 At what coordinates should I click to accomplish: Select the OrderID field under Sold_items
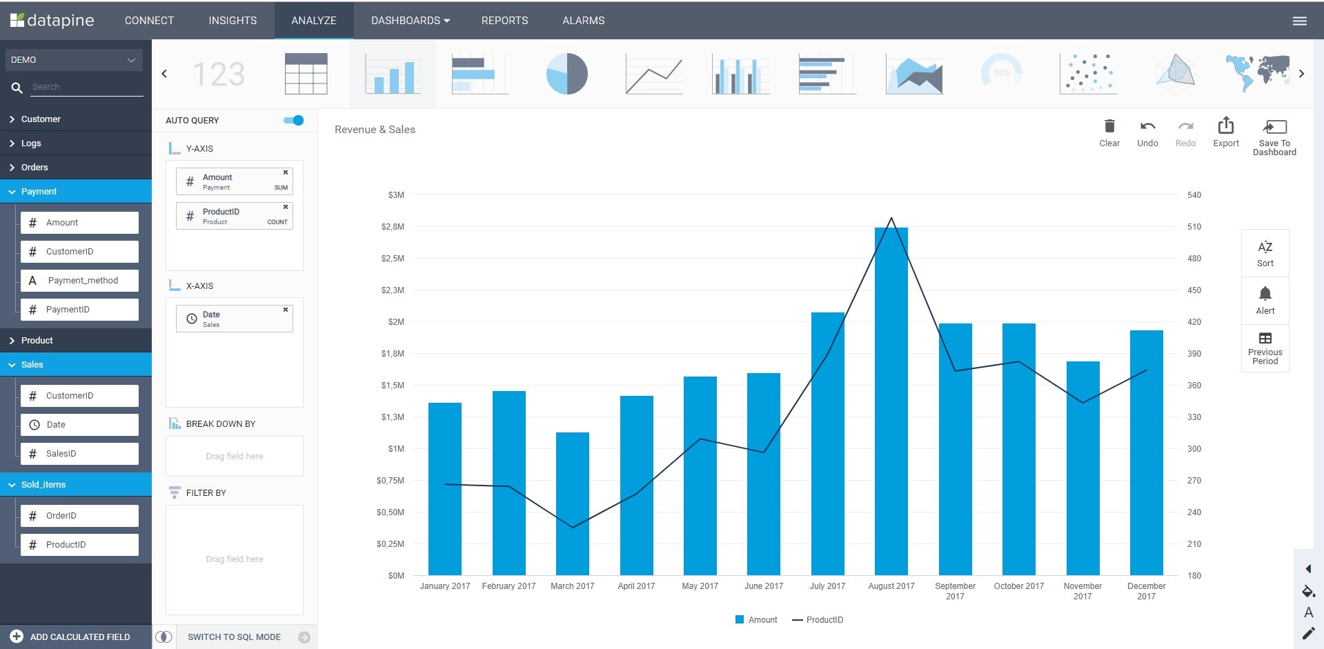[x=79, y=516]
